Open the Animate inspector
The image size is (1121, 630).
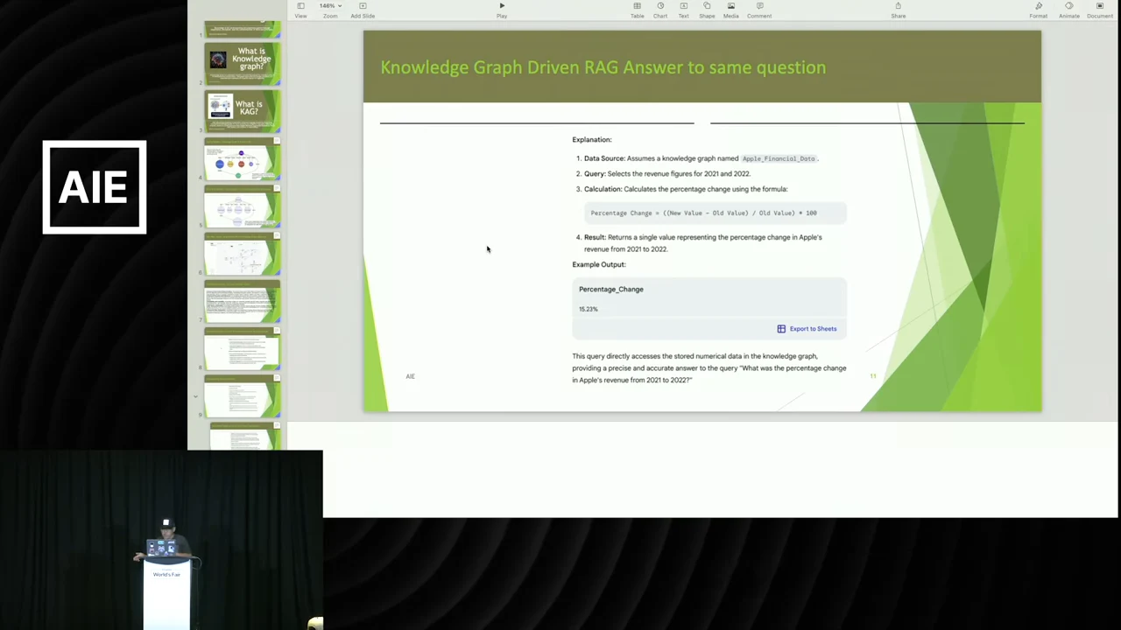click(x=1068, y=10)
